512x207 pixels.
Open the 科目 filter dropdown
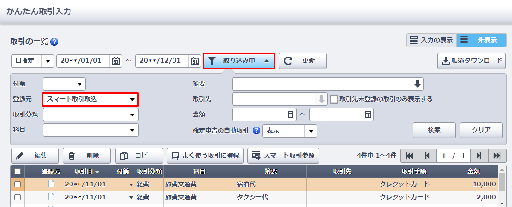91,130
